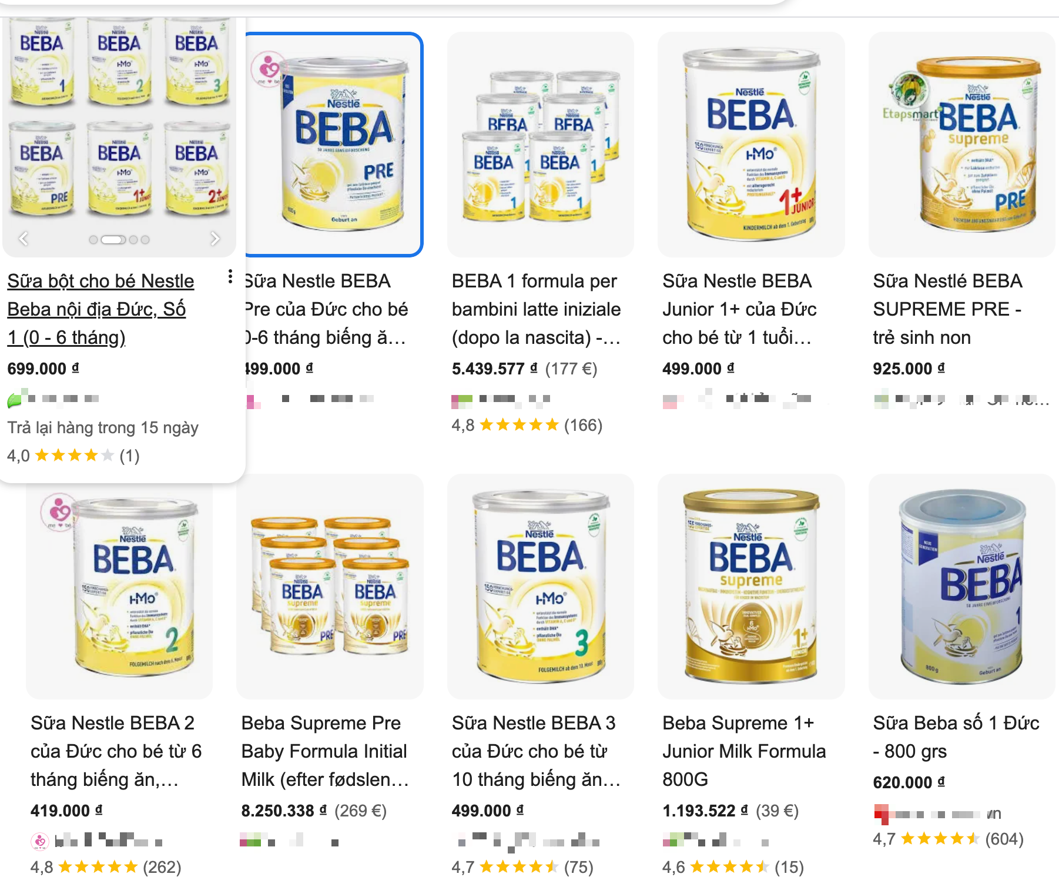The image size is (1059, 877).
Task: Click the last carousel indicator dot
Action: [145, 240]
